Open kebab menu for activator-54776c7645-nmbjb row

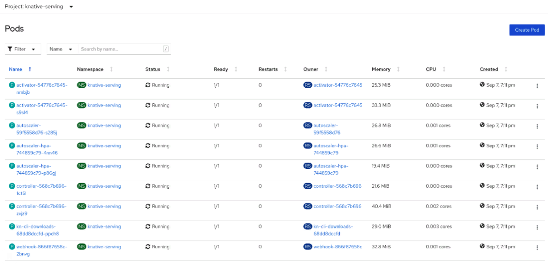tap(537, 86)
